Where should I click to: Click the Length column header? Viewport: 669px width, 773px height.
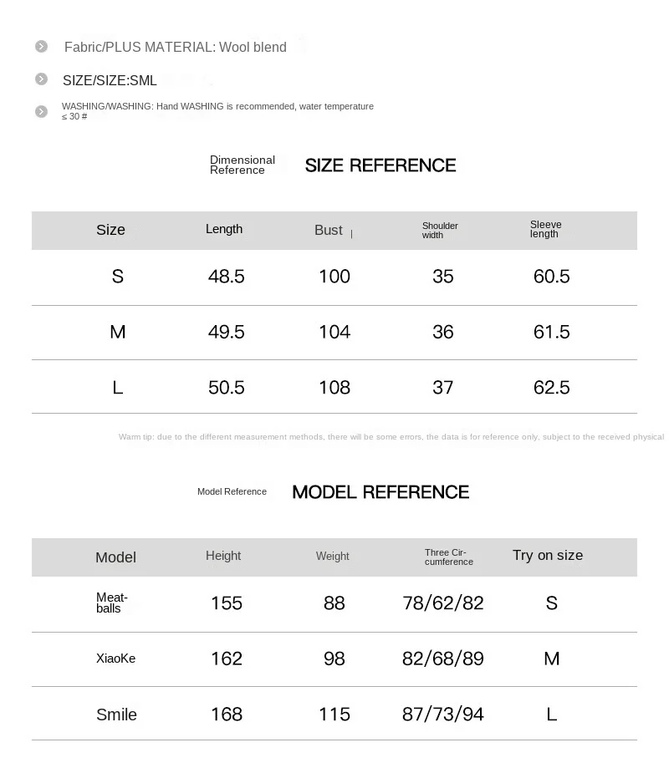(x=224, y=230)
